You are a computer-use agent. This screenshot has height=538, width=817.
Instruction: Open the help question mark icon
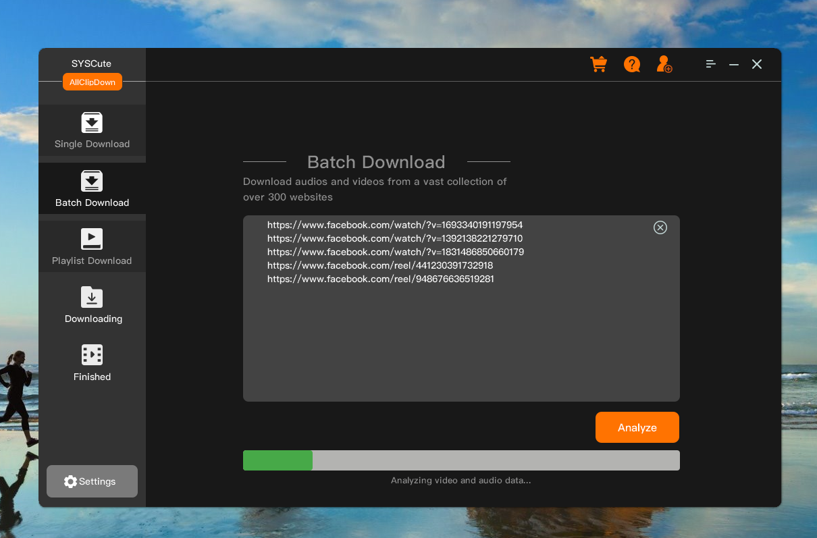click(632, 64)
